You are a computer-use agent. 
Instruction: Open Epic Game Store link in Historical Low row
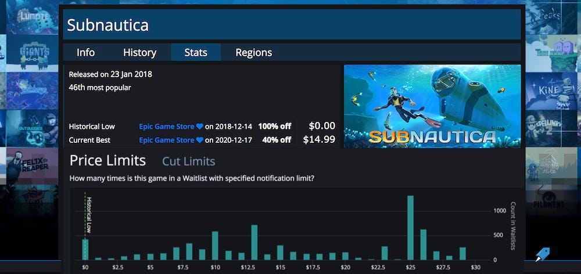coord(166,127)
